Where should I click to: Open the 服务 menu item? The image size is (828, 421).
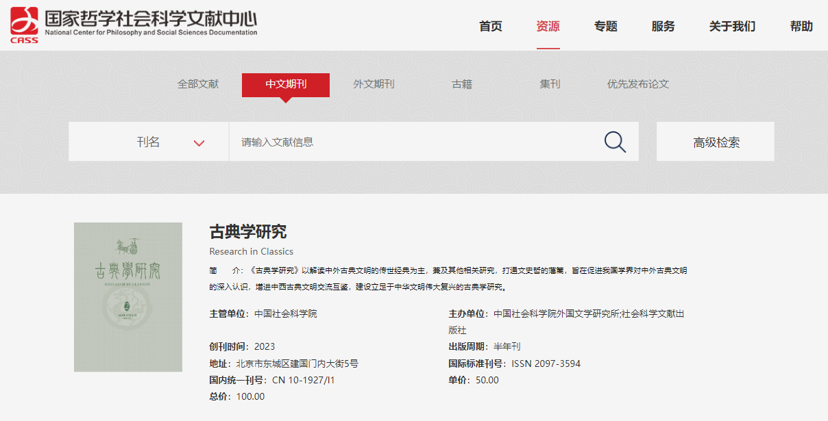(663, 27)
